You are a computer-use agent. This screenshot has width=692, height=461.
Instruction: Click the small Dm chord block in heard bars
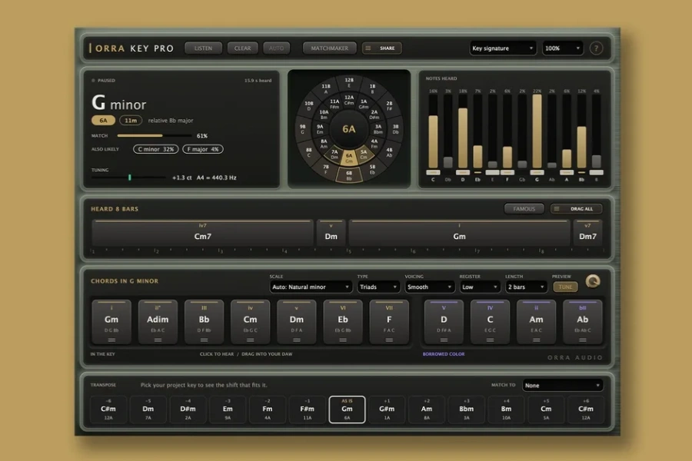click(331, 233)
